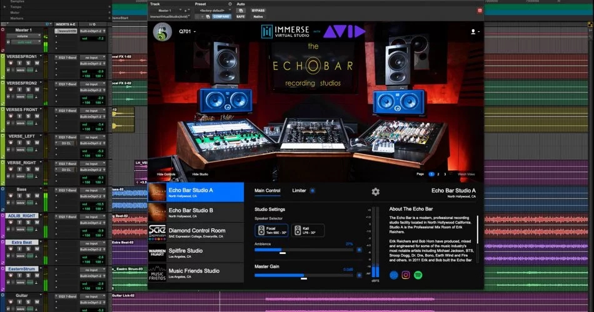Enable input monitoring on VERSESFRON2 track
594x312 pixels.
(19, 90)
